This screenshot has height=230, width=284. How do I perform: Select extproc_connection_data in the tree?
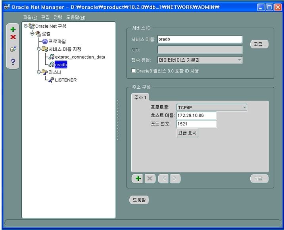click(x=80, y=57)
